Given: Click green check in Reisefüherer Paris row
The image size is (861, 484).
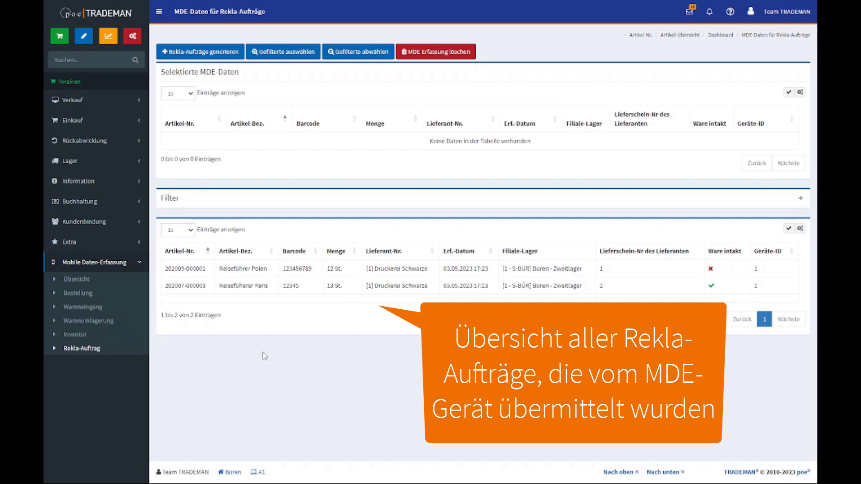Looking at the screenshot, I should (711, 285).
